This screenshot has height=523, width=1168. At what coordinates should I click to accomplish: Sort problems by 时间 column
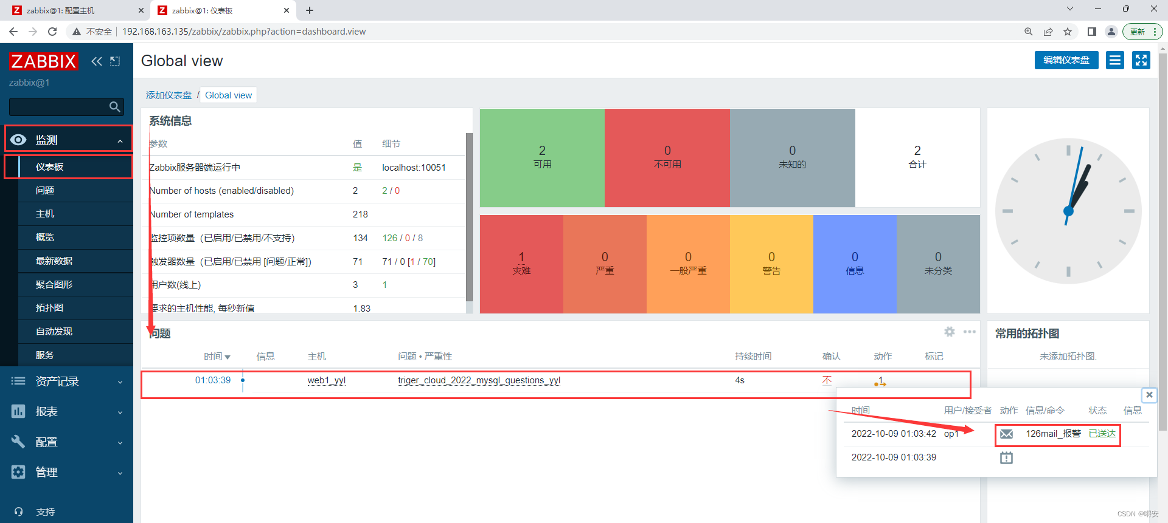pos(217,357)
